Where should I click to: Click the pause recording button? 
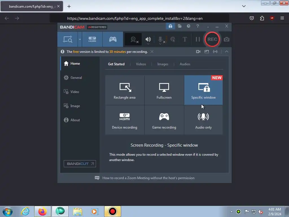pos(198,39)
